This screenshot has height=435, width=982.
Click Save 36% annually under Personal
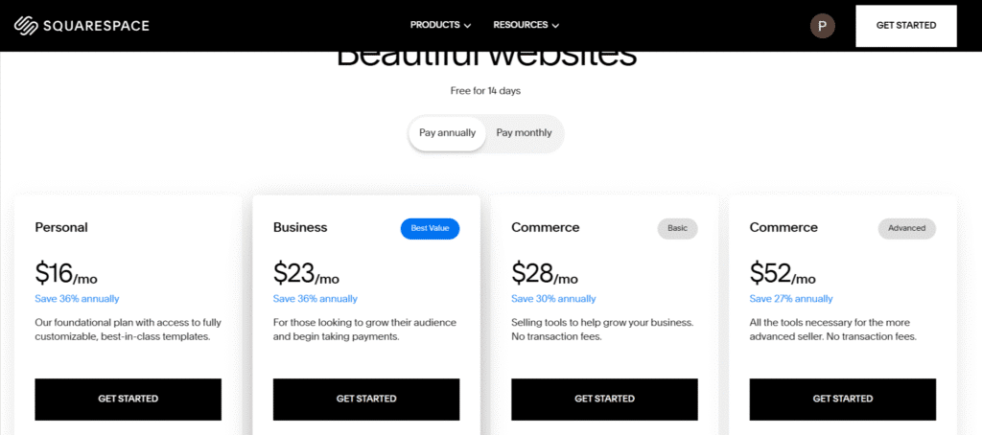pyautogui.click(x=77, y=299)
